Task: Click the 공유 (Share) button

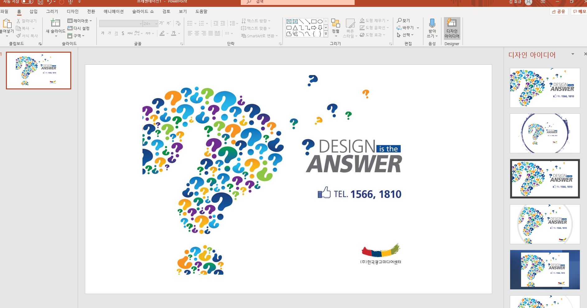Action: pyautogui.click(x=559, y=12)
